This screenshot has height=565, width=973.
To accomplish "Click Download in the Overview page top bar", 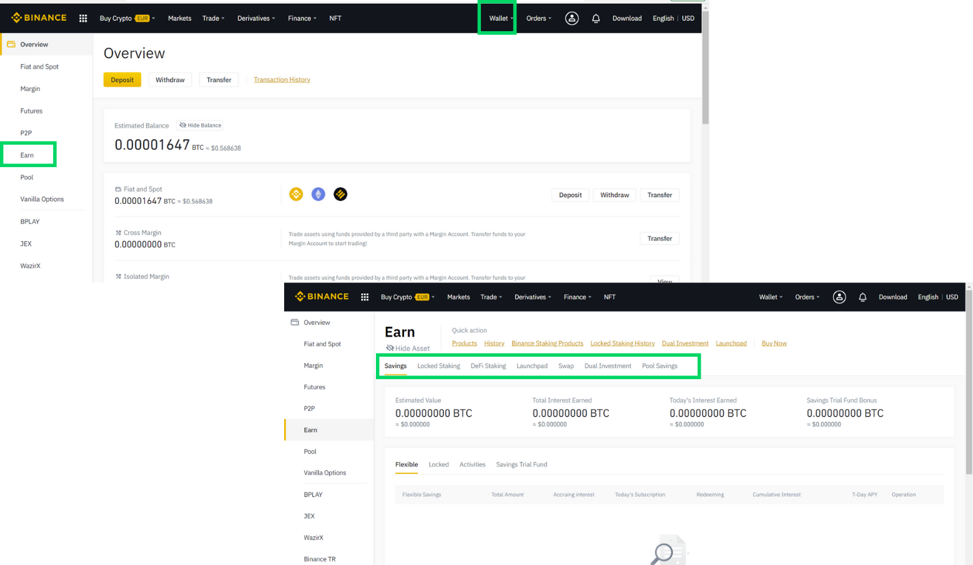I will [x=627, y=19].
